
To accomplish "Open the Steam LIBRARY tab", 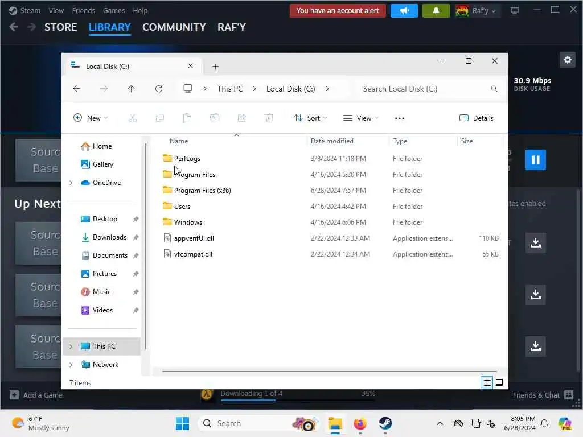I will coord(110,27).
